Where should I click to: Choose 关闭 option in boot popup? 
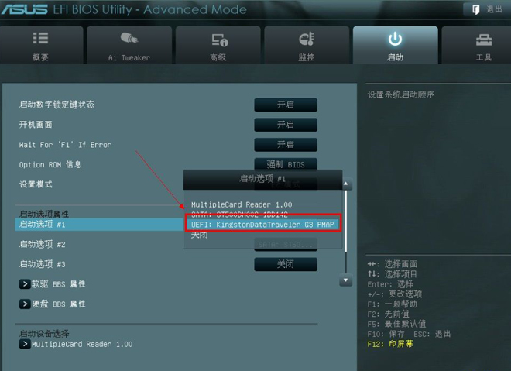pos(200,235)
